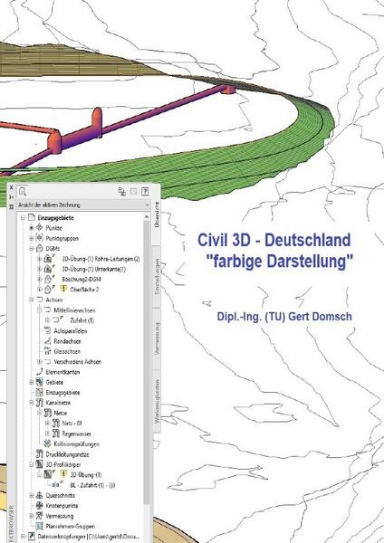Expand the 3D-Übung-(1) Rohre-Leitungen (2) surface

click(x=39, y=259)
